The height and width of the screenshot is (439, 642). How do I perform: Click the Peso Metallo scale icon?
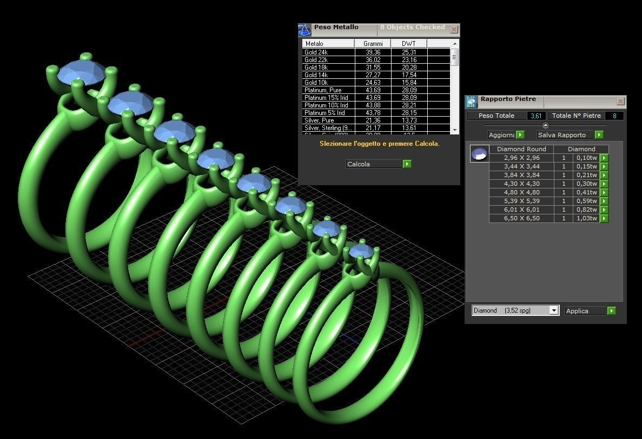[x=304, y=30]
